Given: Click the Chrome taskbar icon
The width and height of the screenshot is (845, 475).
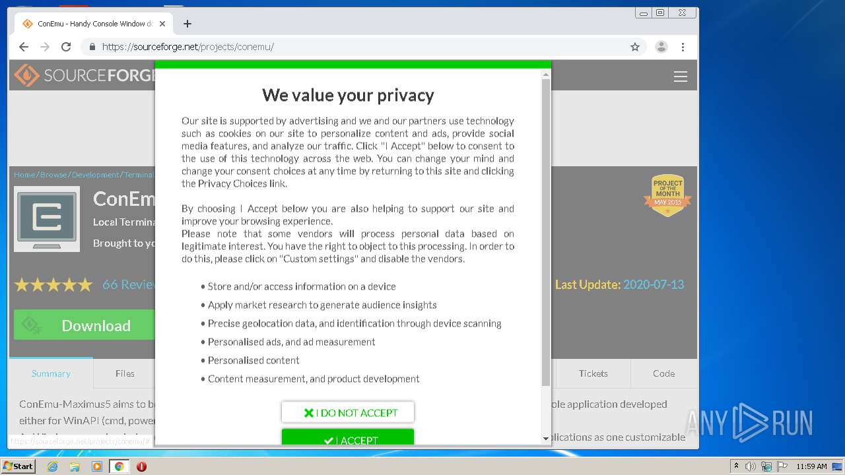Looking at the screenshot, I should pos(119,466).
